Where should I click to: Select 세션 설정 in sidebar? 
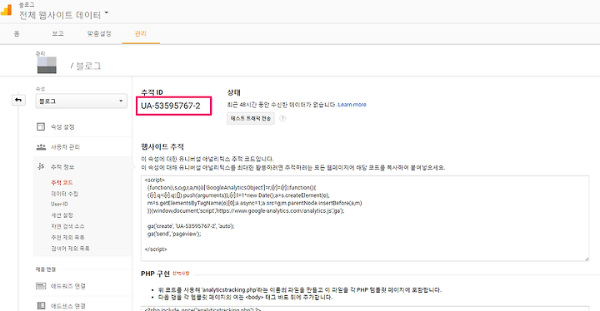click(x=62, y=215)
